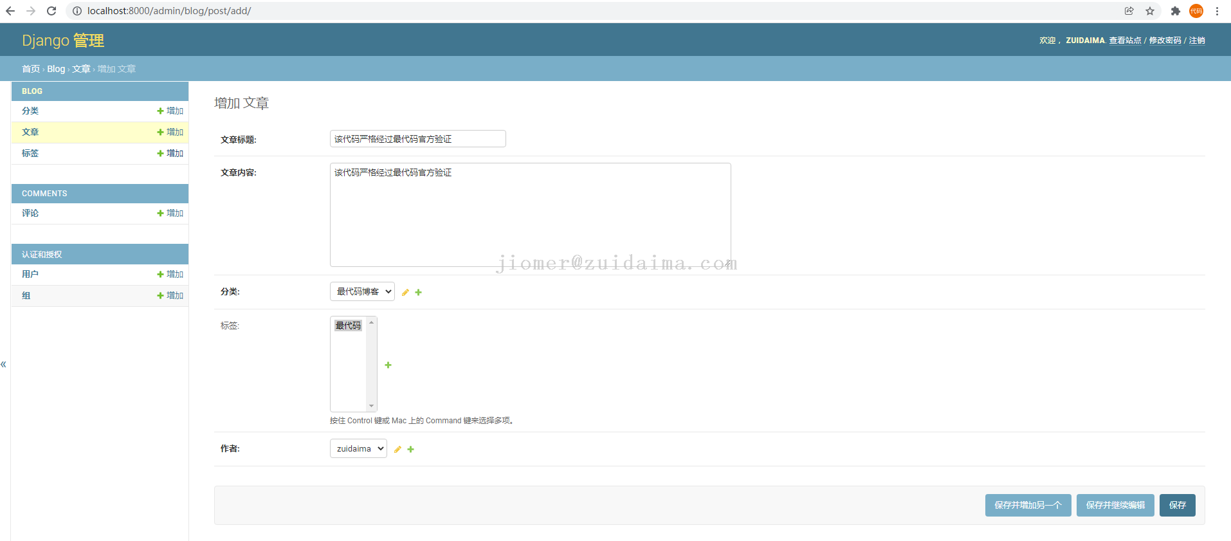
Task: Open 文章 in the BLOG sidebar
Action: point(30,132)
